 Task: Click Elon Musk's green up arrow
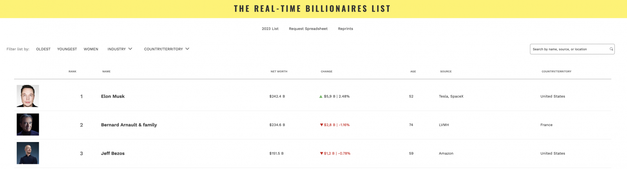click(321, 96)
